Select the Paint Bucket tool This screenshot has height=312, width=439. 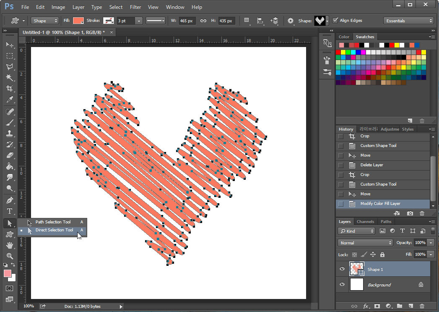pos(10,166)
